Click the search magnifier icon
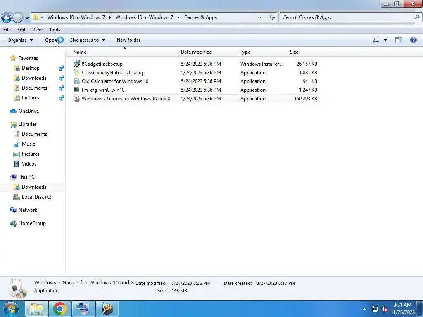 click(x=417, y=17)
